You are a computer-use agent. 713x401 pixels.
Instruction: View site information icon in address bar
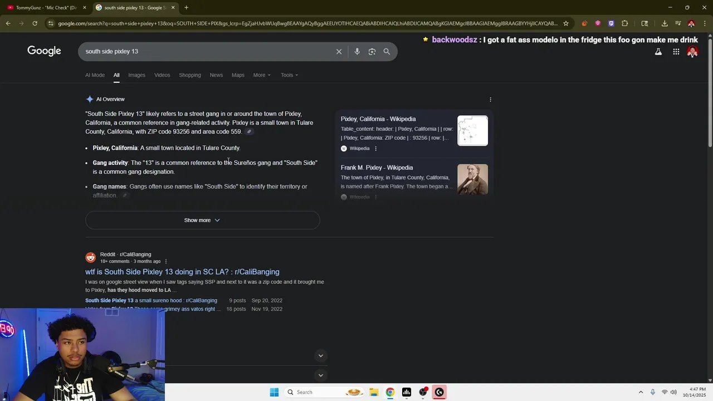click(x=51, y=23)
